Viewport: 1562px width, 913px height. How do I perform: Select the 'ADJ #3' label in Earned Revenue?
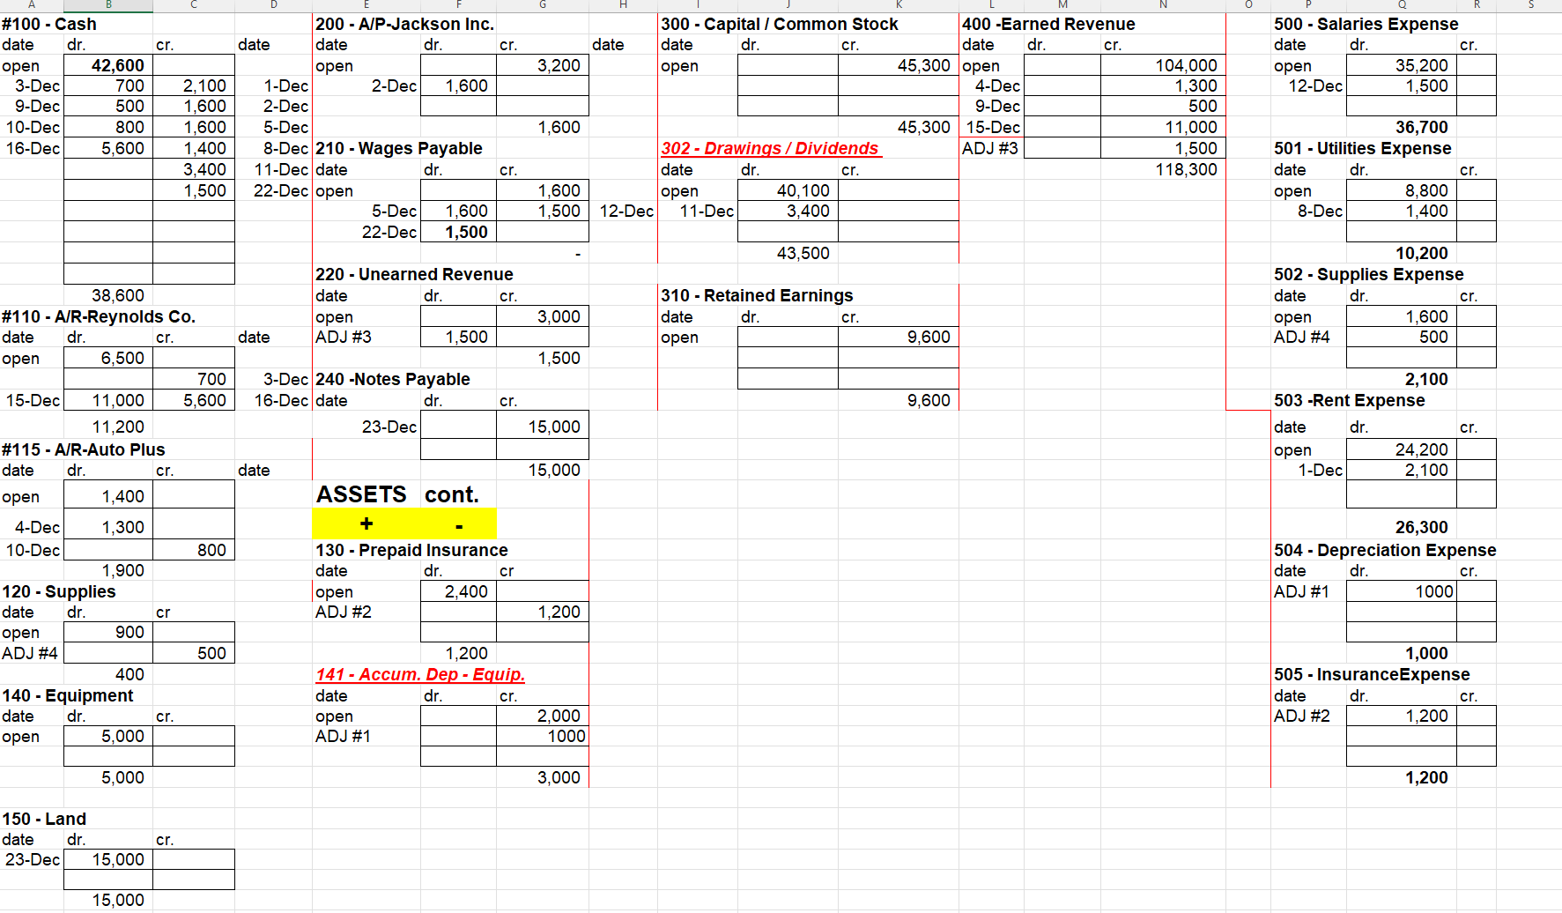(x=990, y=148)
